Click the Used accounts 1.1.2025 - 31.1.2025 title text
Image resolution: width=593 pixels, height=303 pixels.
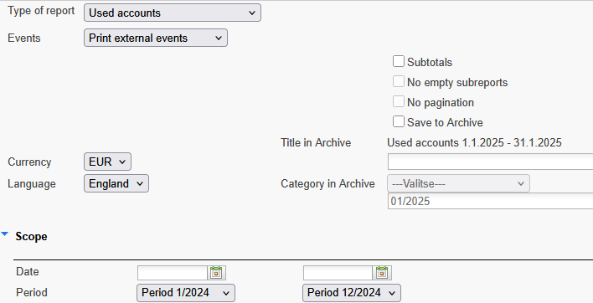pos(474,142)
